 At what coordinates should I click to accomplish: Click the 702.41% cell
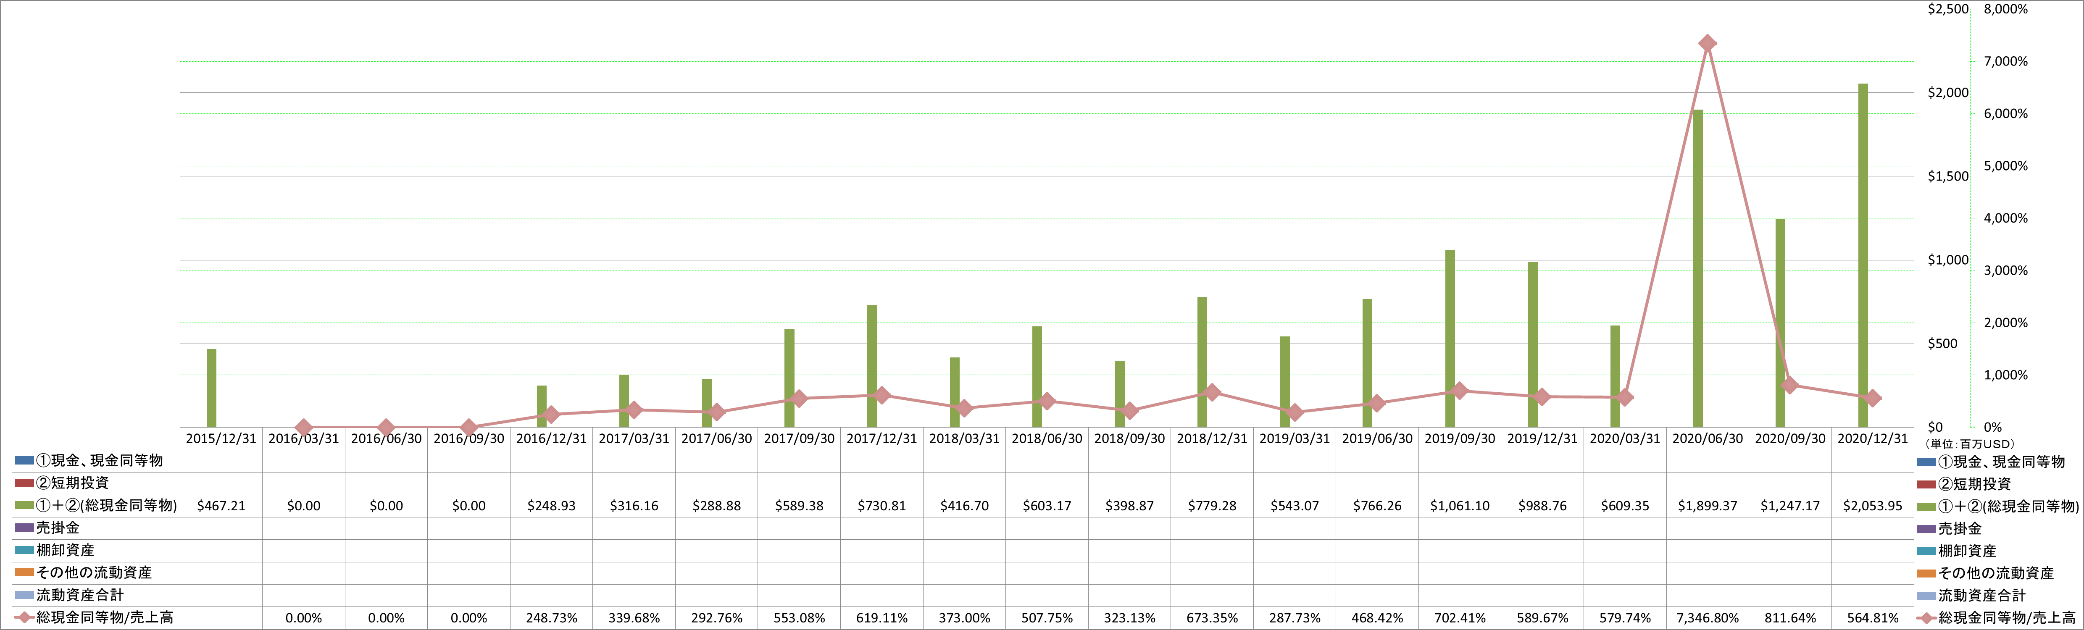pyautogui.click(x=1460, y=618)
